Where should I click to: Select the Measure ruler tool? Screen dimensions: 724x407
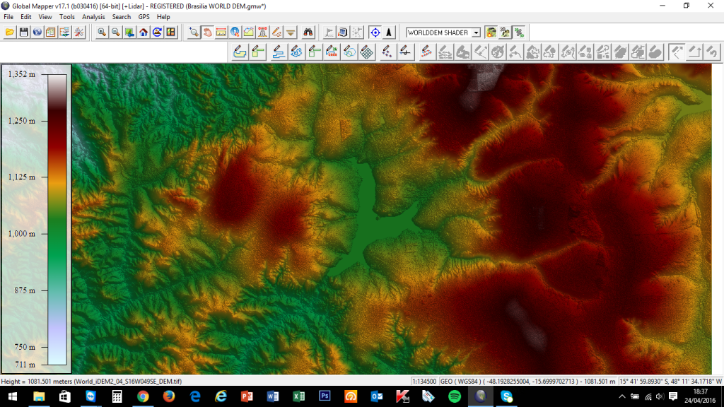point(221,33)
